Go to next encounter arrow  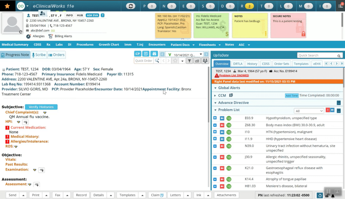click(x=206, y=54)
